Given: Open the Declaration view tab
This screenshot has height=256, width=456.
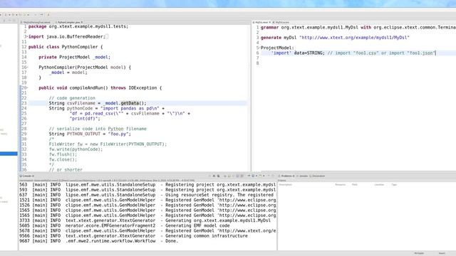Looking at the screenshot, I should coord(318,176).
